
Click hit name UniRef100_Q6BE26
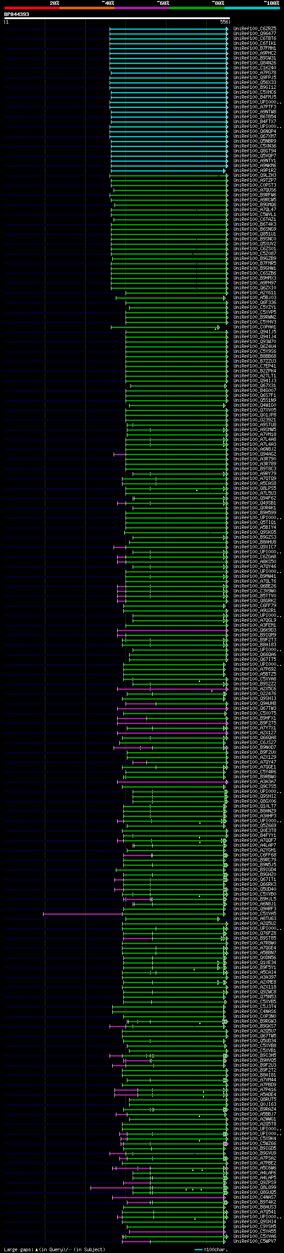[x=255, y=586]
